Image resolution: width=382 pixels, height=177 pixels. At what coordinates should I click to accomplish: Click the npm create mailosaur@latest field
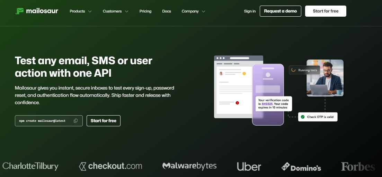(43, 121)
